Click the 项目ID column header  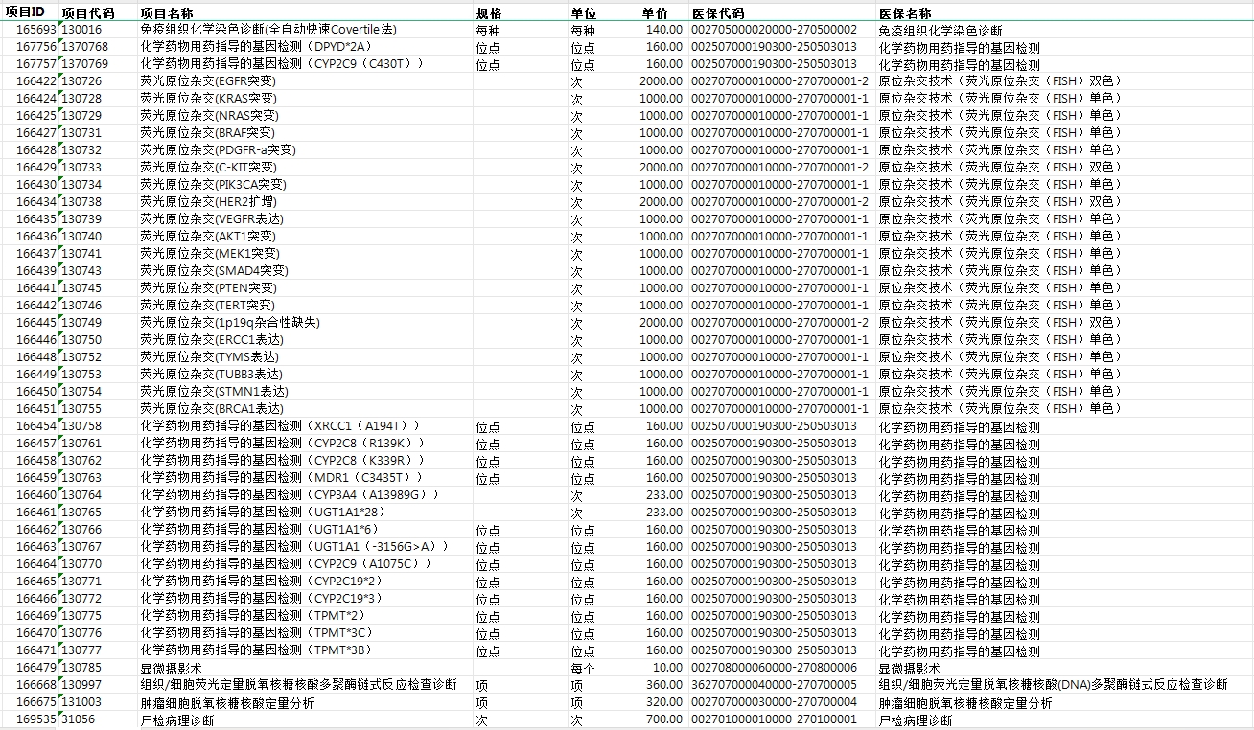coord(25,12)
